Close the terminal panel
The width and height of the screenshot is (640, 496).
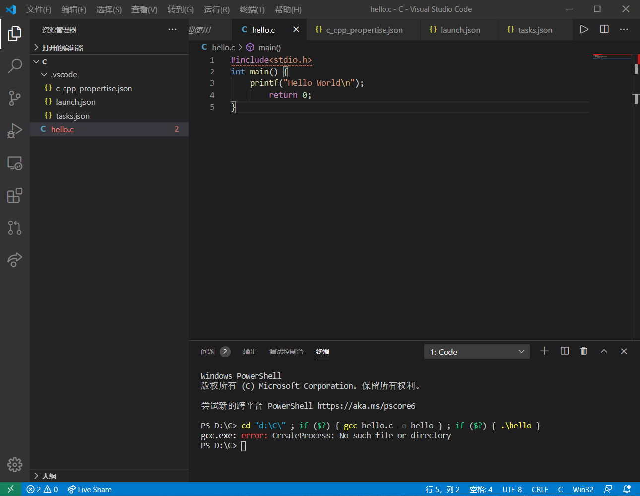pyautogui.click(x=624, y=351)
